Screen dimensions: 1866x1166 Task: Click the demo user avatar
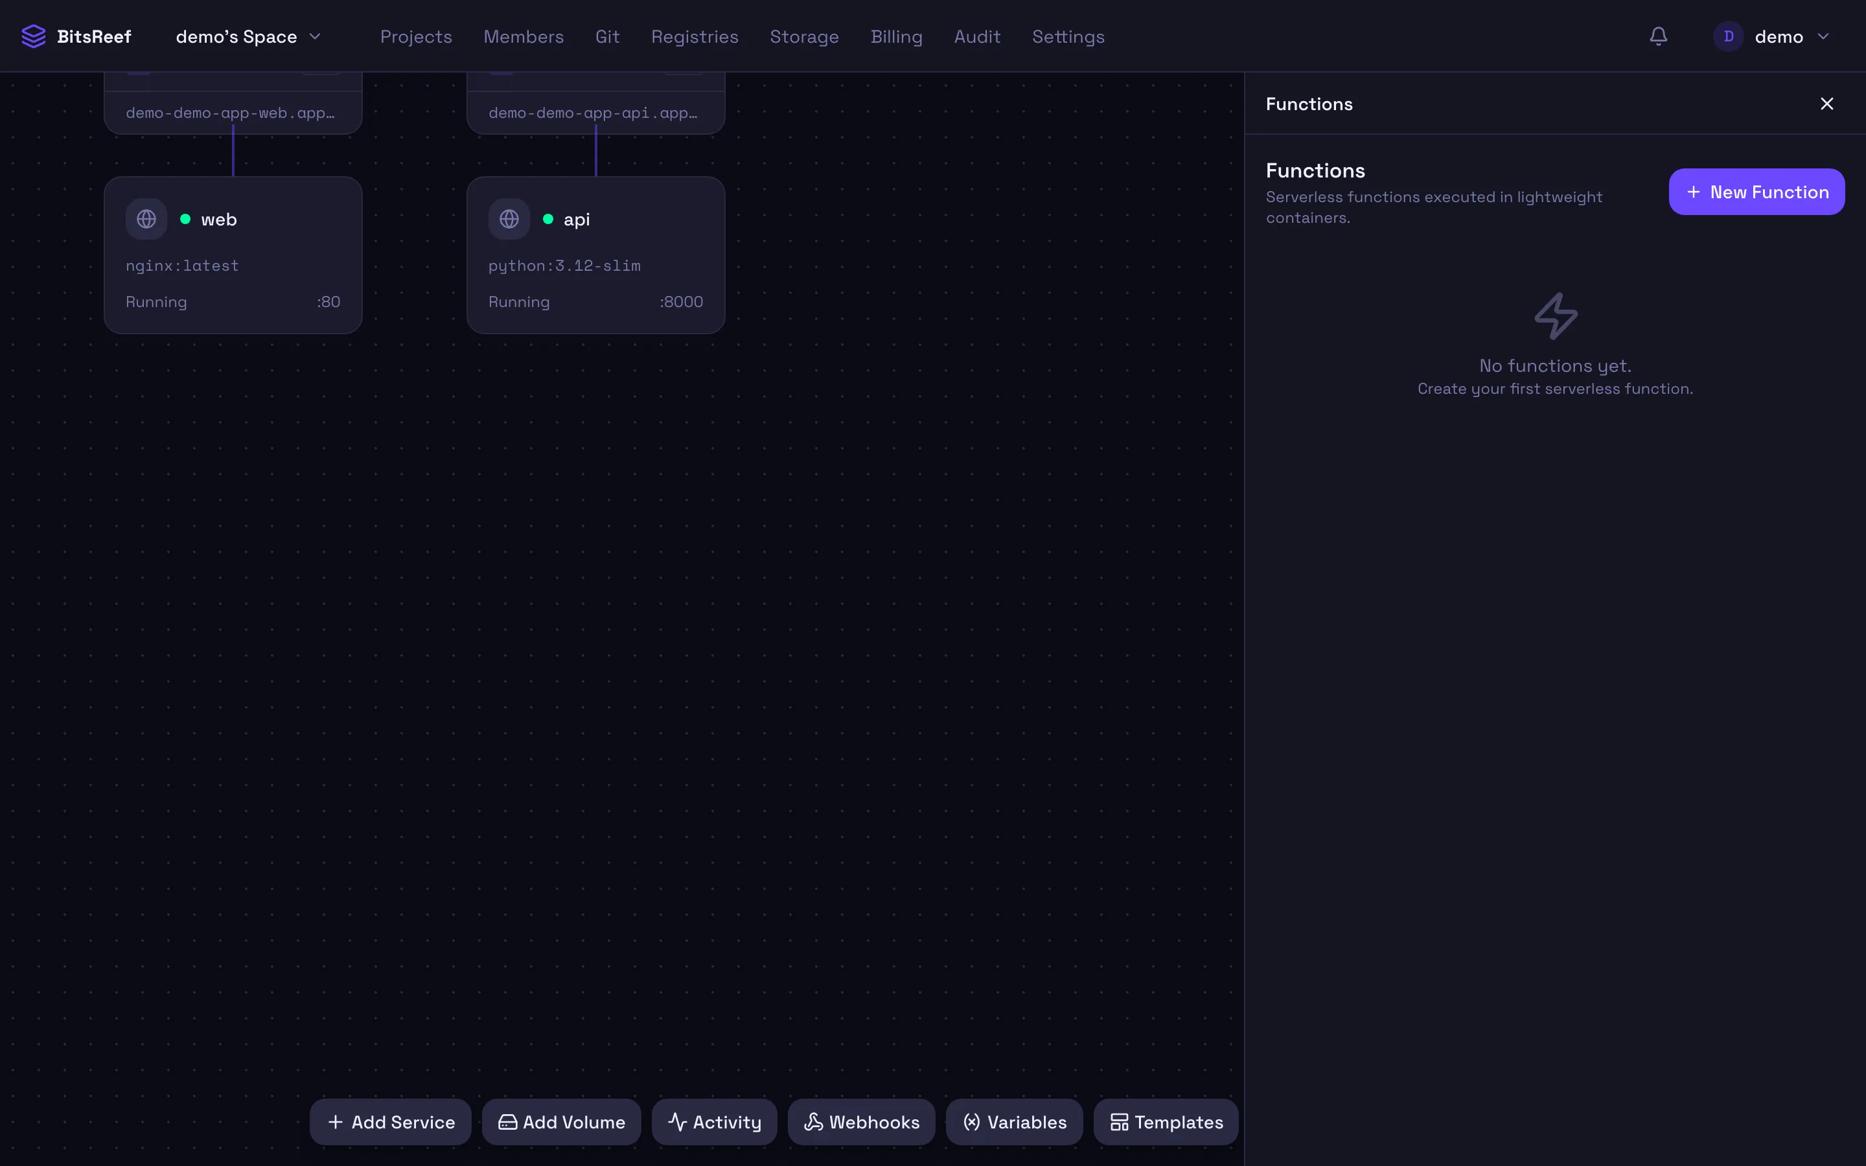tap(1728, 36)
